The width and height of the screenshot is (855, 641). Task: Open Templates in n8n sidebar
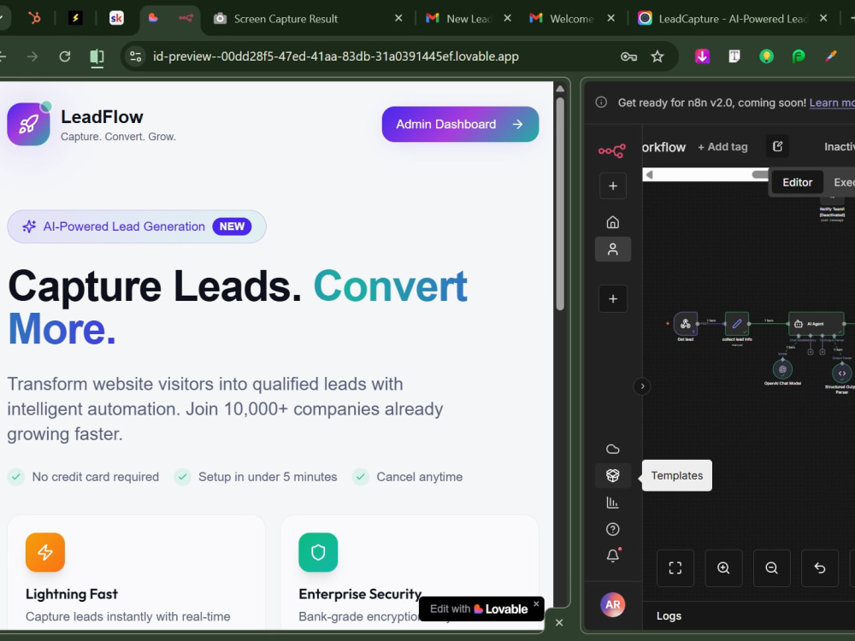(613, 475)
